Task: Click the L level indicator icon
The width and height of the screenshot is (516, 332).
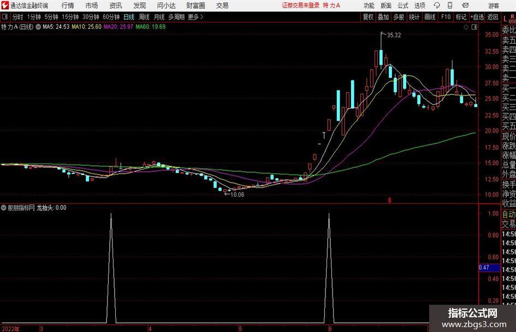Action: coord(506,20)
